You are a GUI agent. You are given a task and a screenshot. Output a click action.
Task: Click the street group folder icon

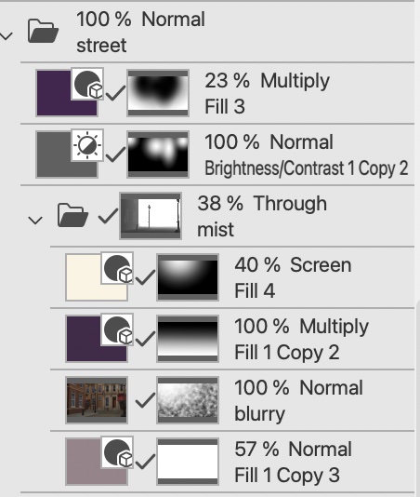[43, 31]
